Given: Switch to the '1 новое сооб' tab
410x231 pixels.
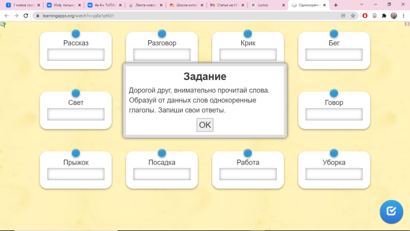Looking at the screenshot, I should 24,5.
